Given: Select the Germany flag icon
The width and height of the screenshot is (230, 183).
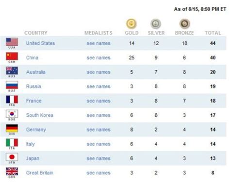Looking at the screenshot, I should pos(12,128).
